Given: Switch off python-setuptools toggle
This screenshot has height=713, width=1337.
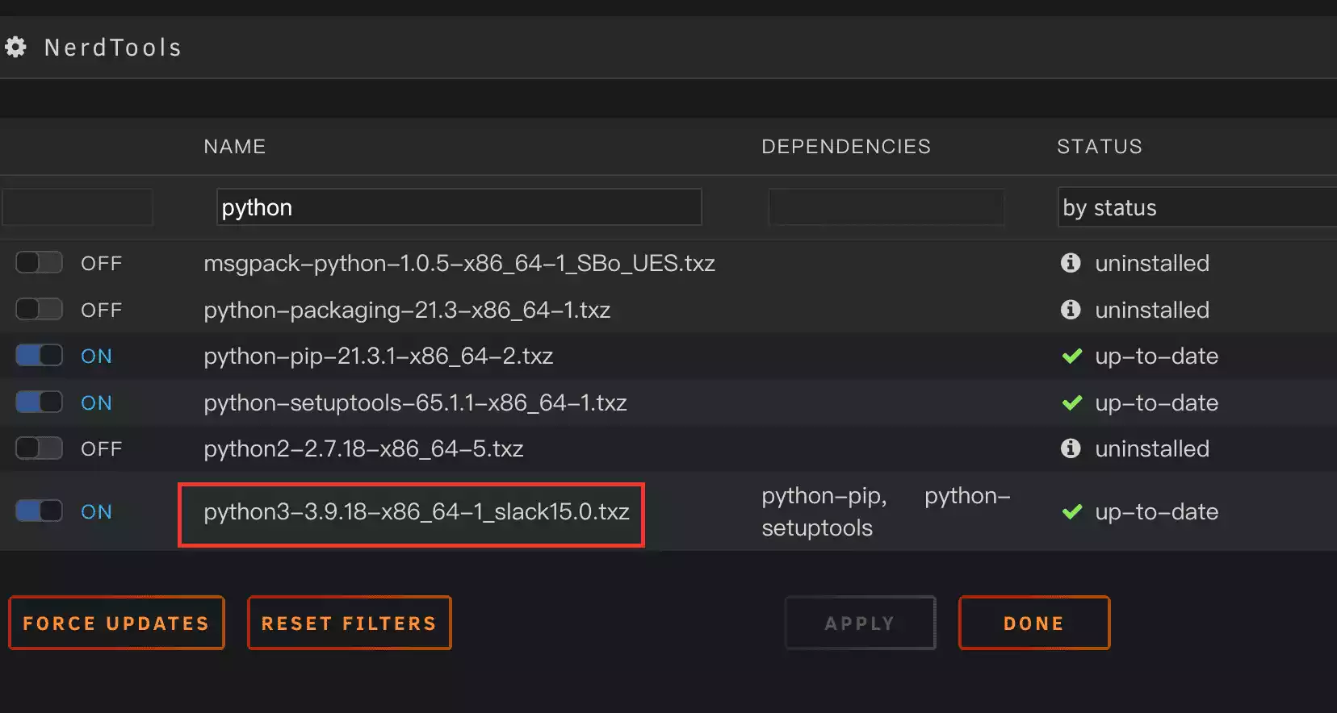Looking at the screenshot, I should click(x=39, y=402).
